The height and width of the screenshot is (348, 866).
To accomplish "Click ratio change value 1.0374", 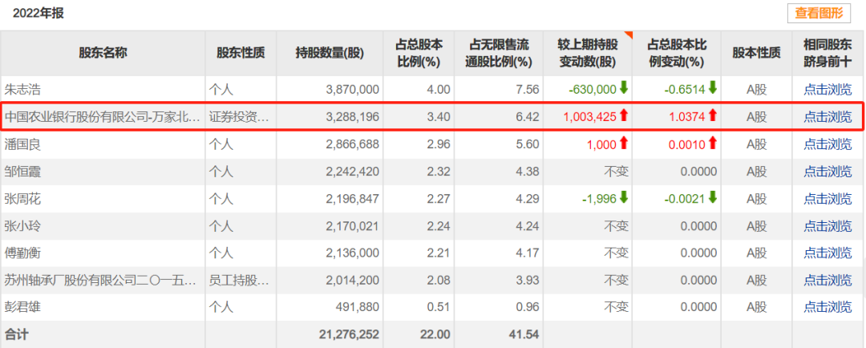I will pyautogui.click(x=686, y=117).
